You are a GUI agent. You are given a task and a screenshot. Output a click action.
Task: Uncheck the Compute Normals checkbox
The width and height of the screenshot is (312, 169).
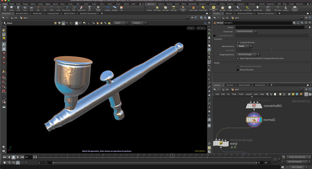(238, 42)
